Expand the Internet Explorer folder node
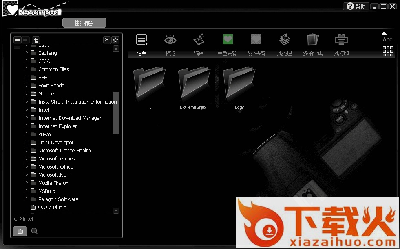Viewport: 400px width, 249px height. click(x=27, y=126)
